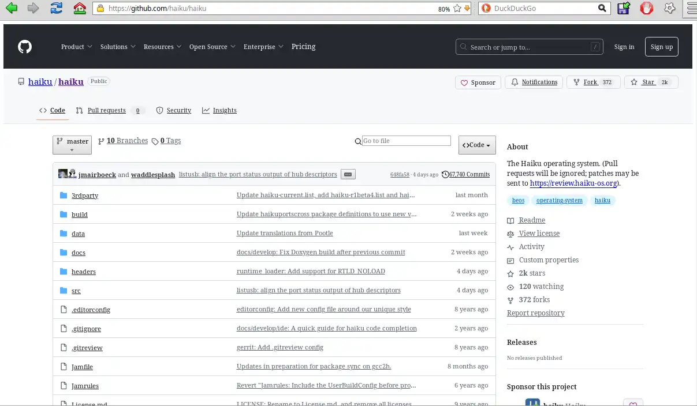Image resolution: width=697 pixels, height=406 pixels.
Task: Expand the Product menu
Action: click(x=76, y=47)
